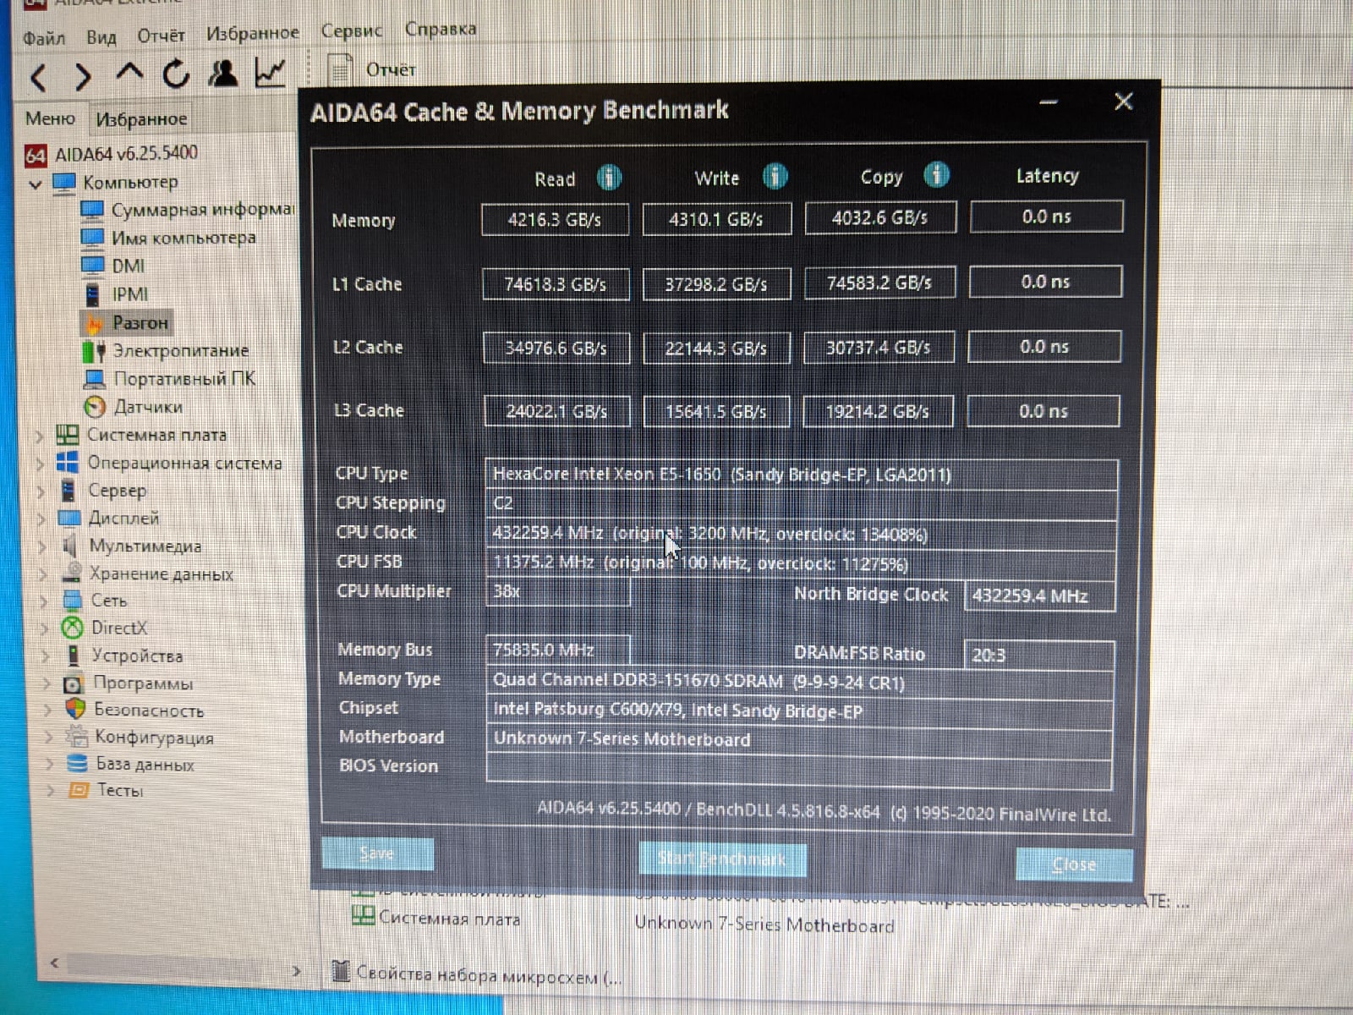Screen dimensions: 1353x1015
Task: Expand the Дисплей node
Action: tap(41, 518)
